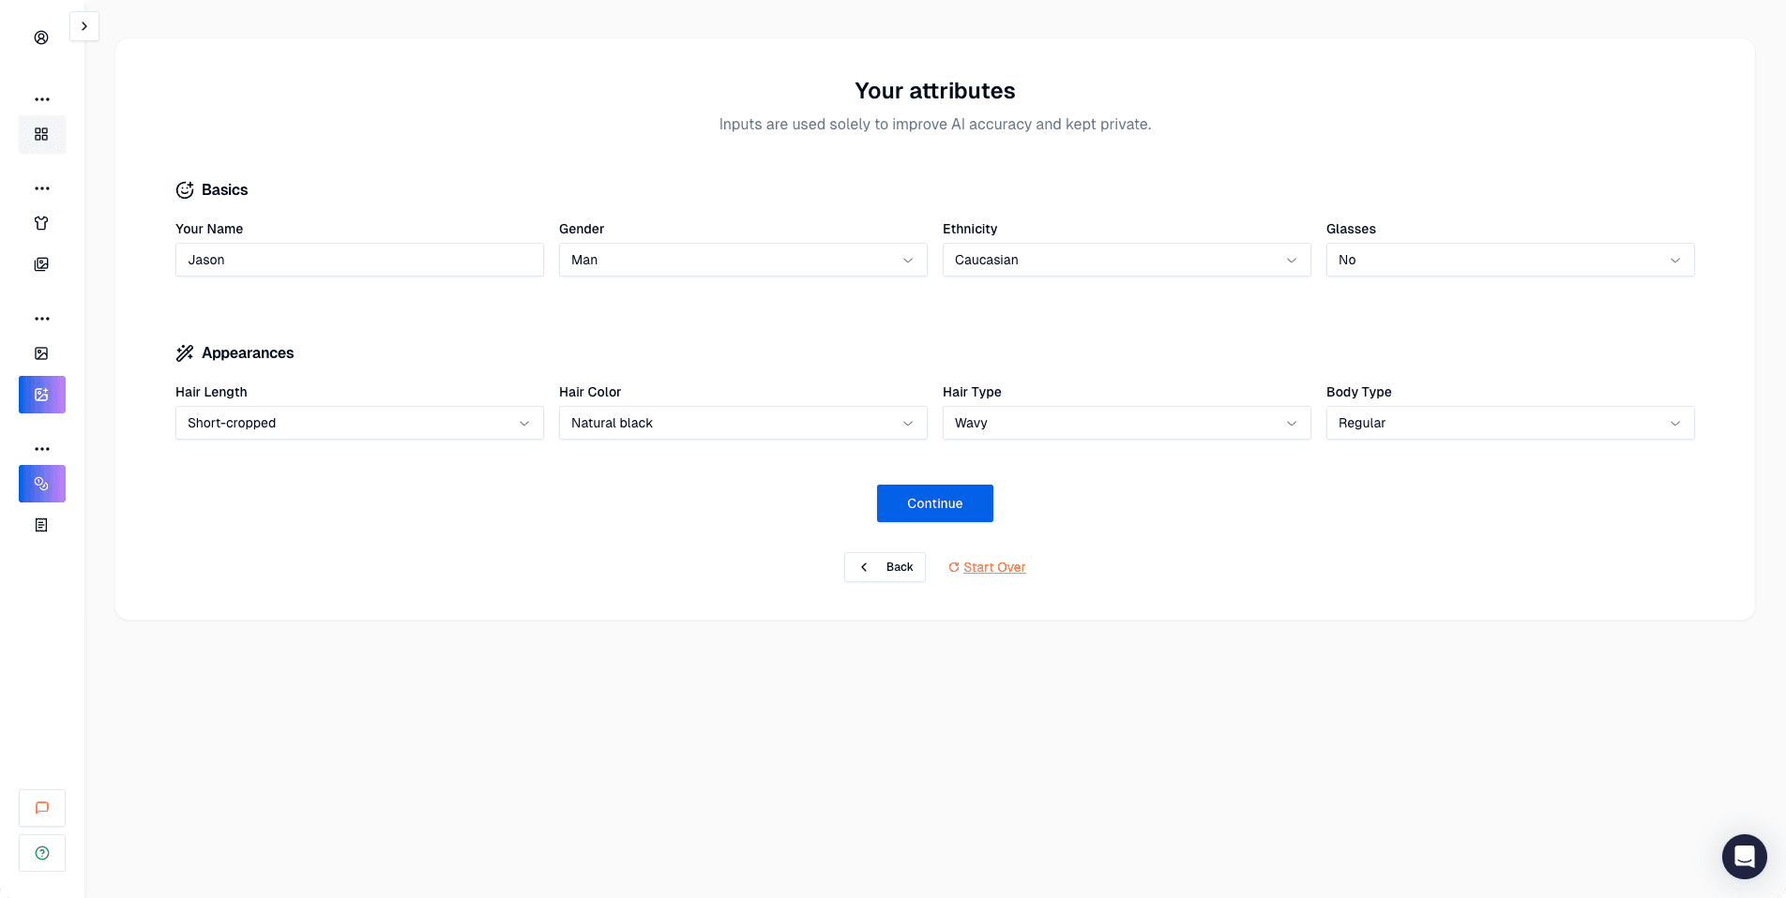Change Hair Length from Short-cropped
Viewport: 1786px width, 898px height.
coord(358,423)
